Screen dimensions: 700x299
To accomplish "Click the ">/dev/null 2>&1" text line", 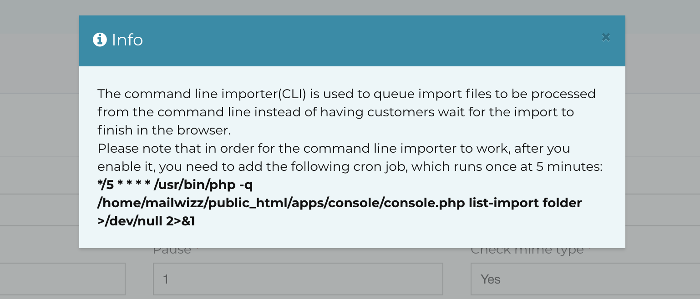I will (x=146, y=221).
